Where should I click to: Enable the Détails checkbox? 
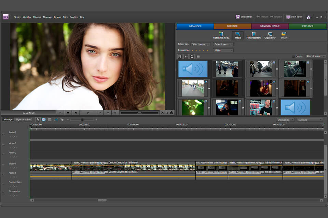point(293,57)
